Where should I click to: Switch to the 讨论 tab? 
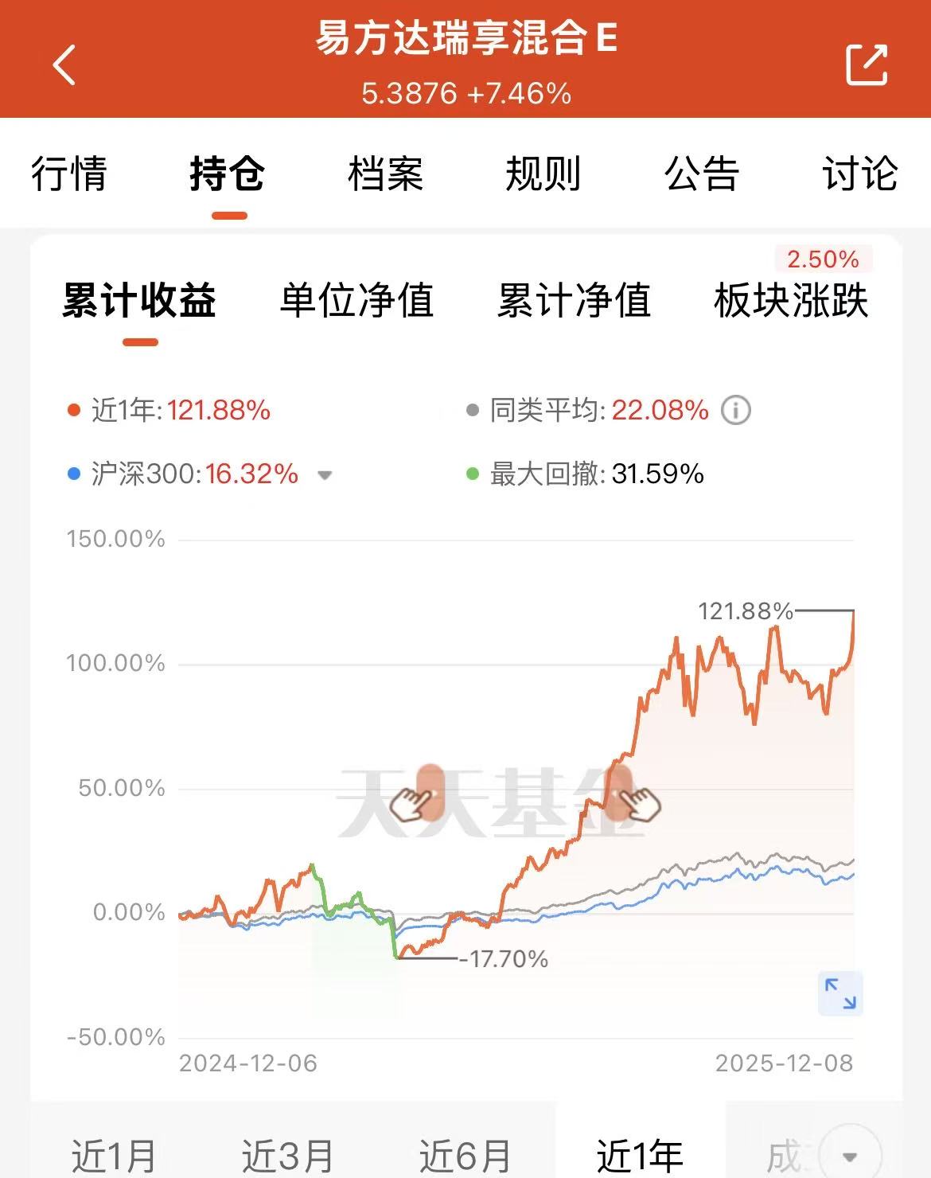coord(859,174)
